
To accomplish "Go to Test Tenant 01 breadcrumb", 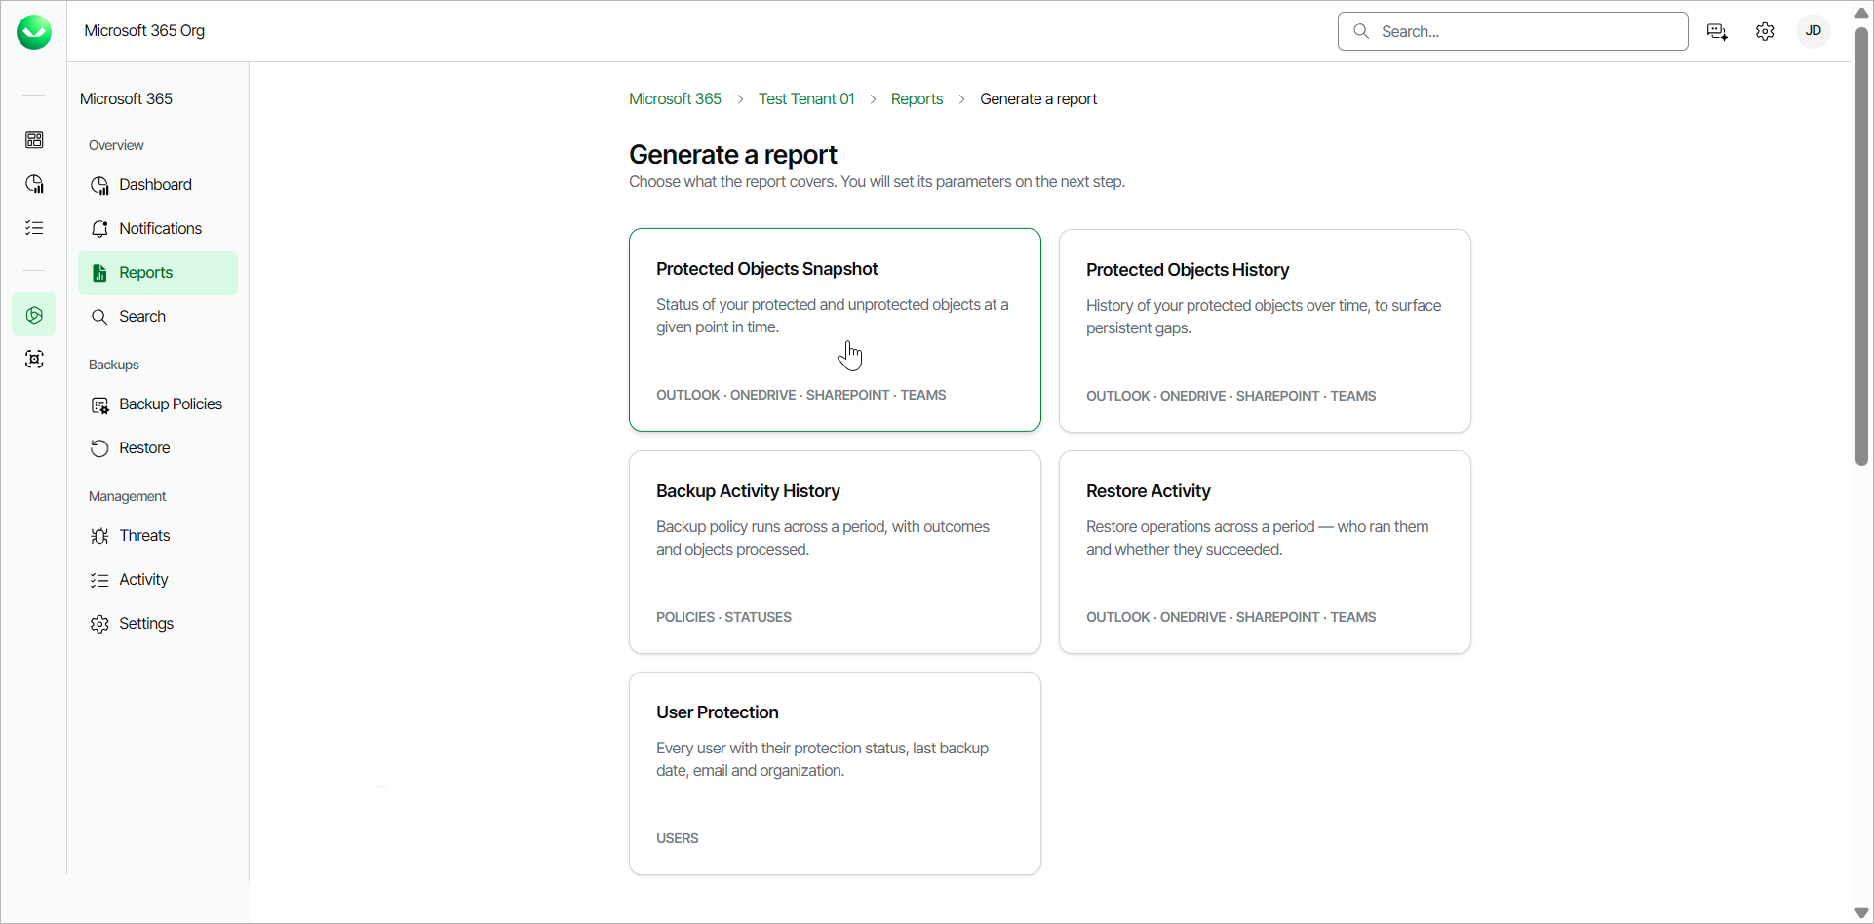I will [806, 98].
